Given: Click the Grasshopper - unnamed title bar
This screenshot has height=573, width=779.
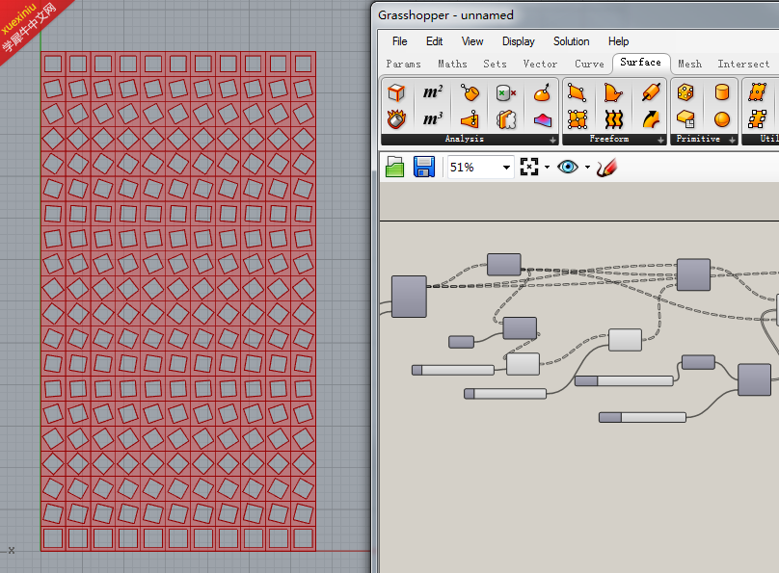Looking at the screenshot, I should [575, 14].
